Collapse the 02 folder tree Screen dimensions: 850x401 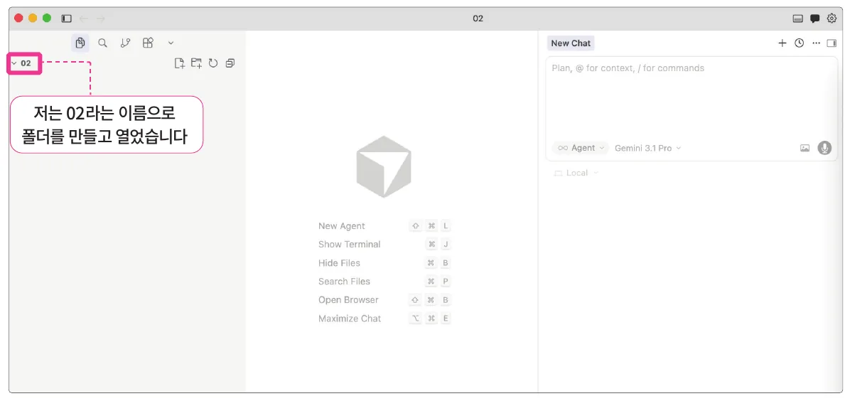pos(22,63)
